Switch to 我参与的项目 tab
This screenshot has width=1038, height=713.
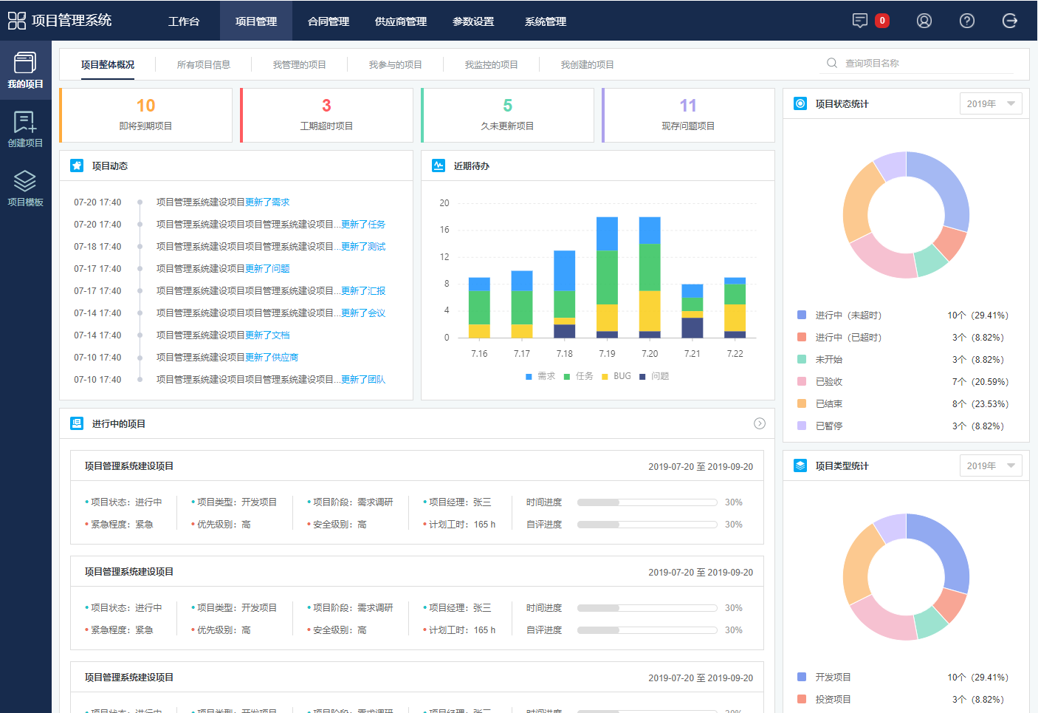tap(396, 64)
